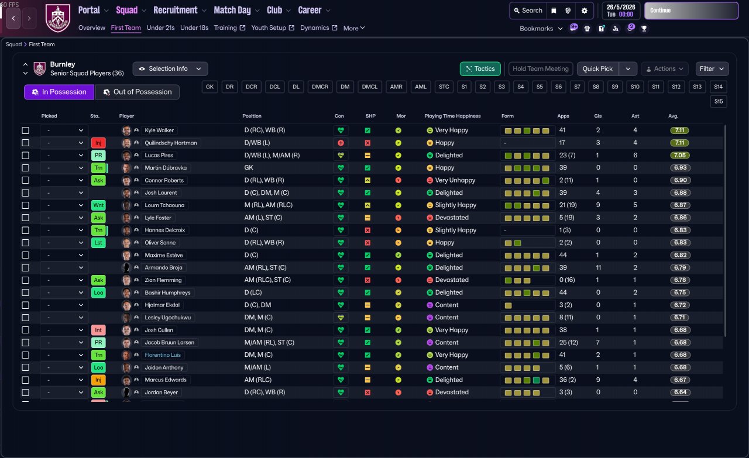Open the Picked dropdown for Lucas Pires

pos(64,156)
